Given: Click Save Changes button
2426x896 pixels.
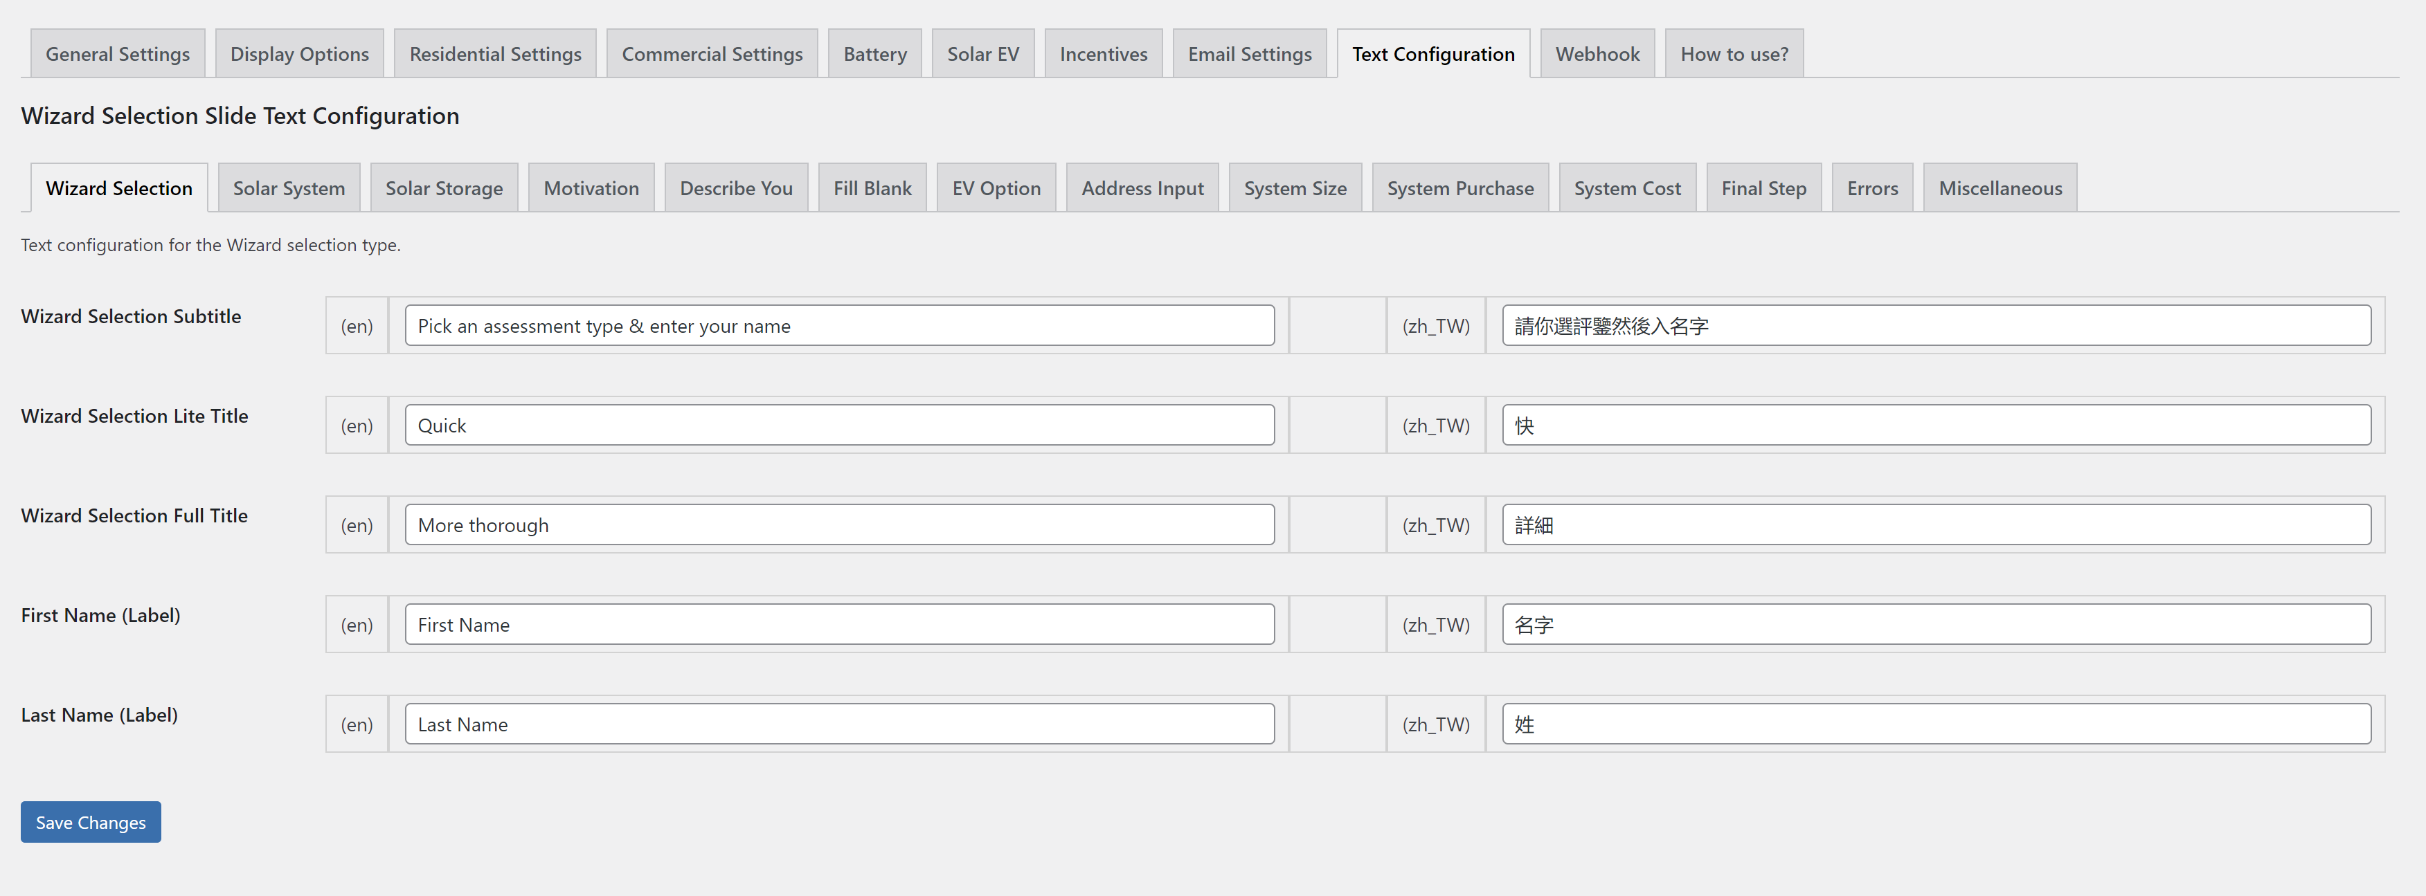Looking at the screenshot, I should point(91,822).
